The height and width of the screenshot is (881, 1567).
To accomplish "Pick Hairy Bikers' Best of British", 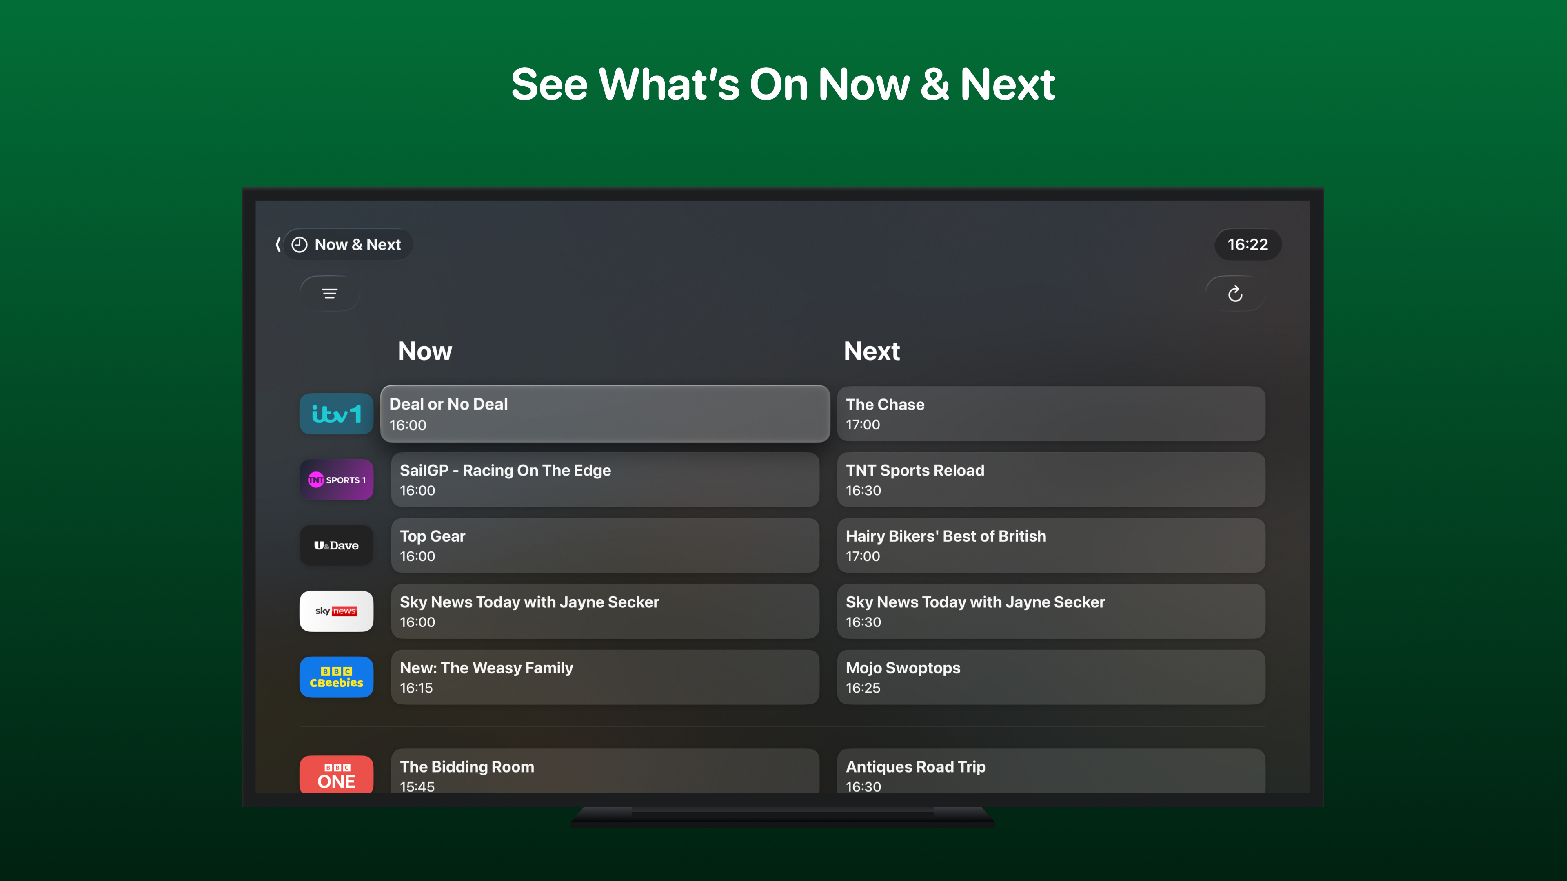I will [1050, 545].
